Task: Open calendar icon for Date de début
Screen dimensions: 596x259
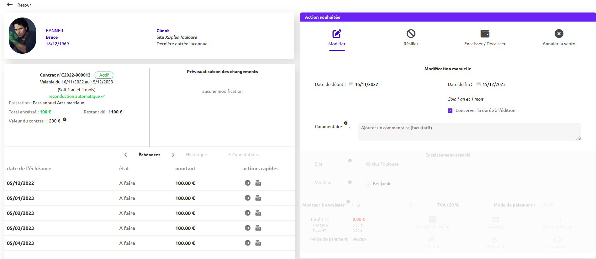Action: (x=351, y=84)
